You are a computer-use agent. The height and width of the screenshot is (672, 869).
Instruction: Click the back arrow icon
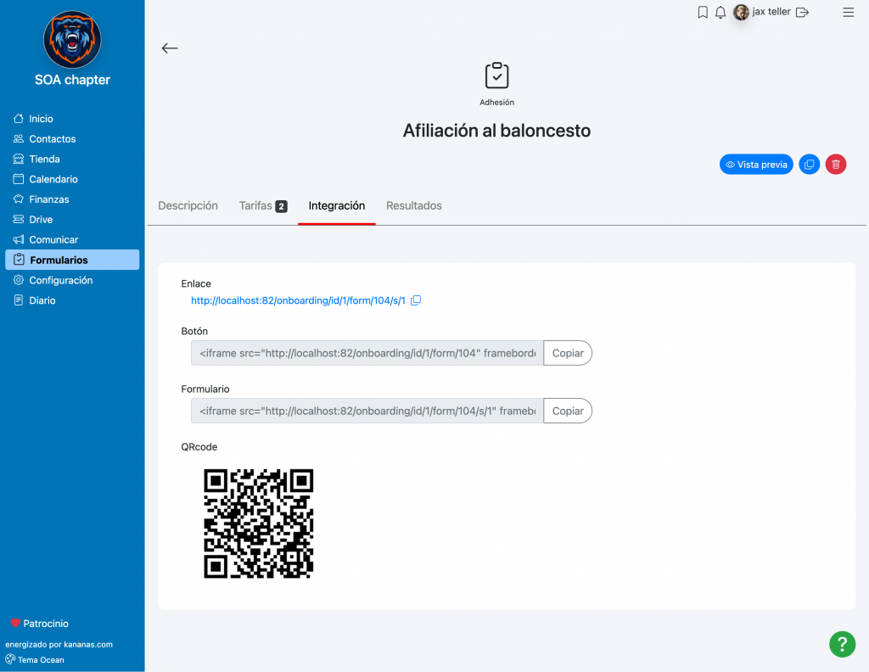(x=170, y=48)
